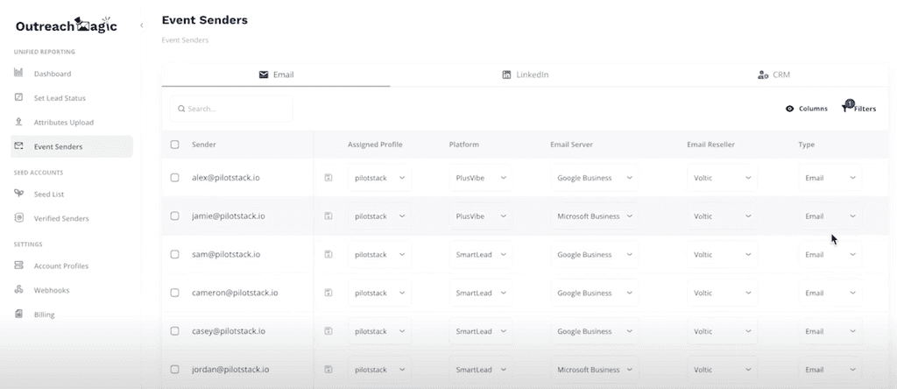Open Platform dropdown for alex@pilotstack.io

click(481, 178)
